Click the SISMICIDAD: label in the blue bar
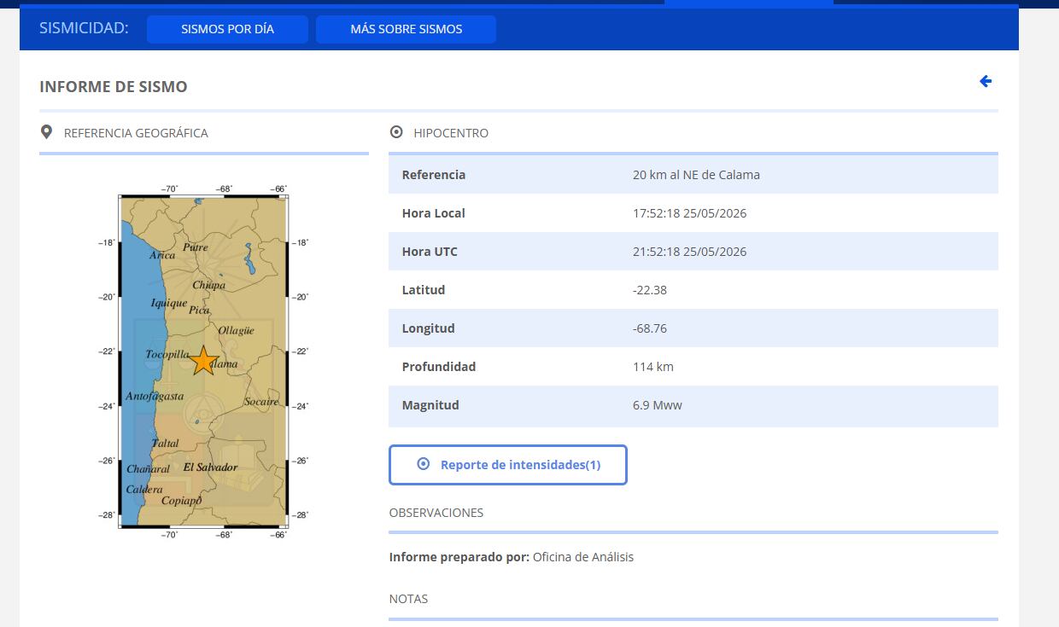The image size is (1059, 627). 84,28
